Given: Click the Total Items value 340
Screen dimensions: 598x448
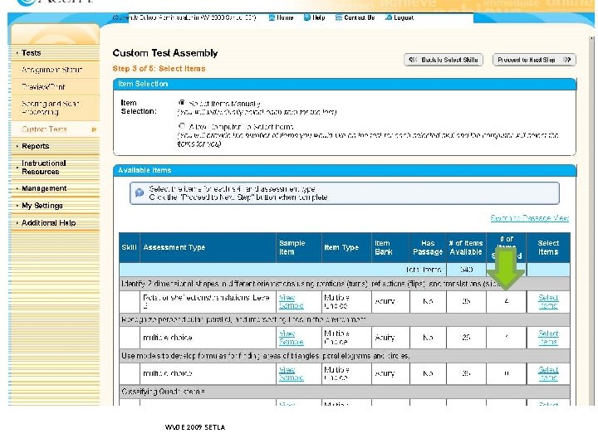Looking at the screenshot, I should [466, 270].
